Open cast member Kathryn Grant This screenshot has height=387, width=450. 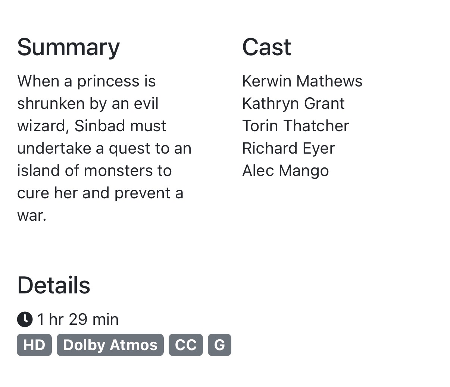tap(293, 104)
